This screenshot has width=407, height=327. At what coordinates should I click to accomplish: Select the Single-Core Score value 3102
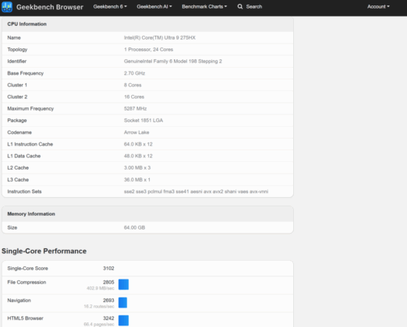coord(108,268)
